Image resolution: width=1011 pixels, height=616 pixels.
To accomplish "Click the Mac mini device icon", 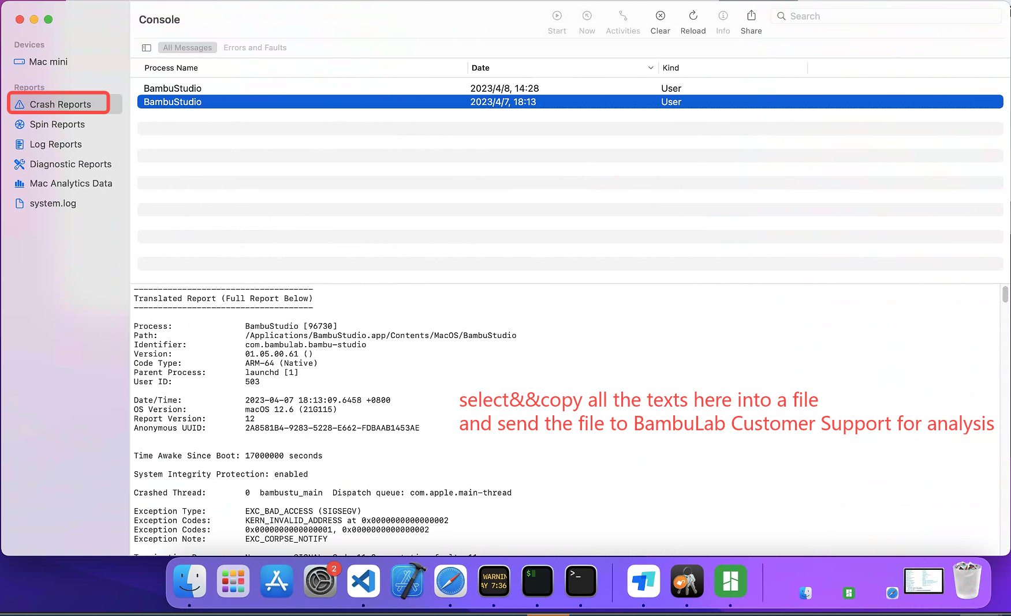I will (x=19, y=62).
